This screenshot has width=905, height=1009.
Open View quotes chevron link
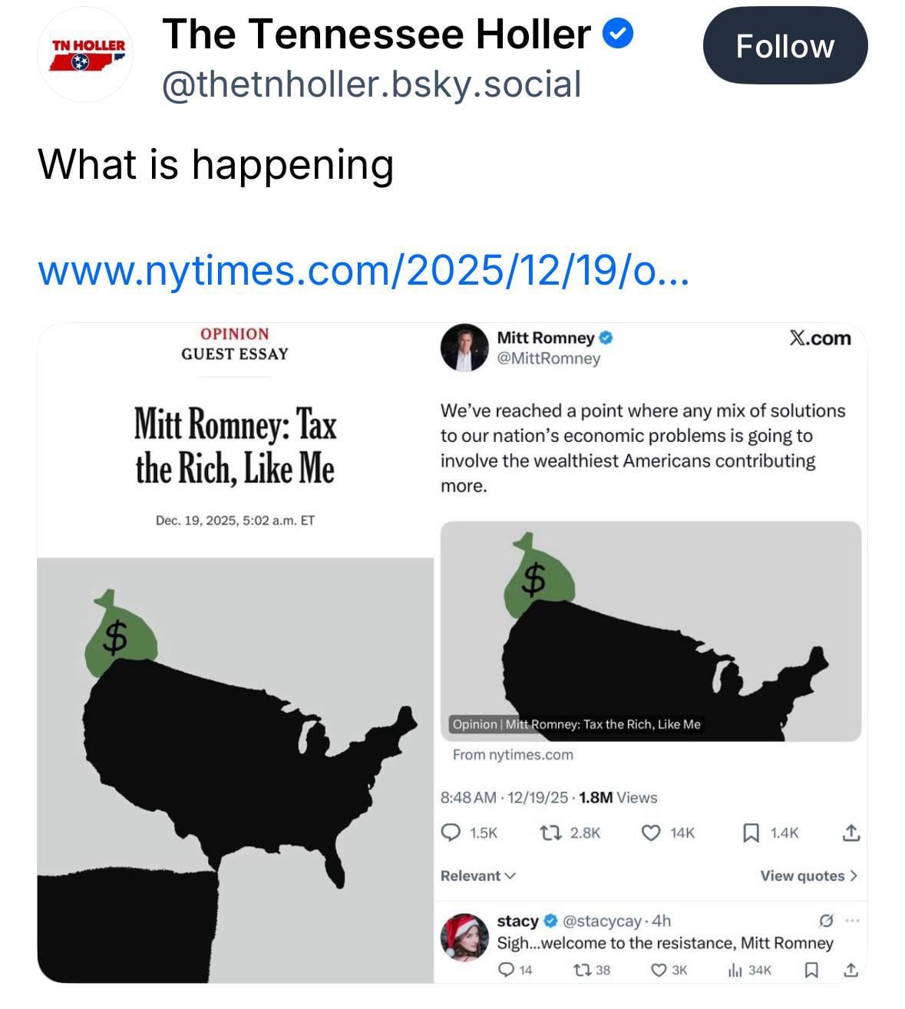click(x=808, y=875)
